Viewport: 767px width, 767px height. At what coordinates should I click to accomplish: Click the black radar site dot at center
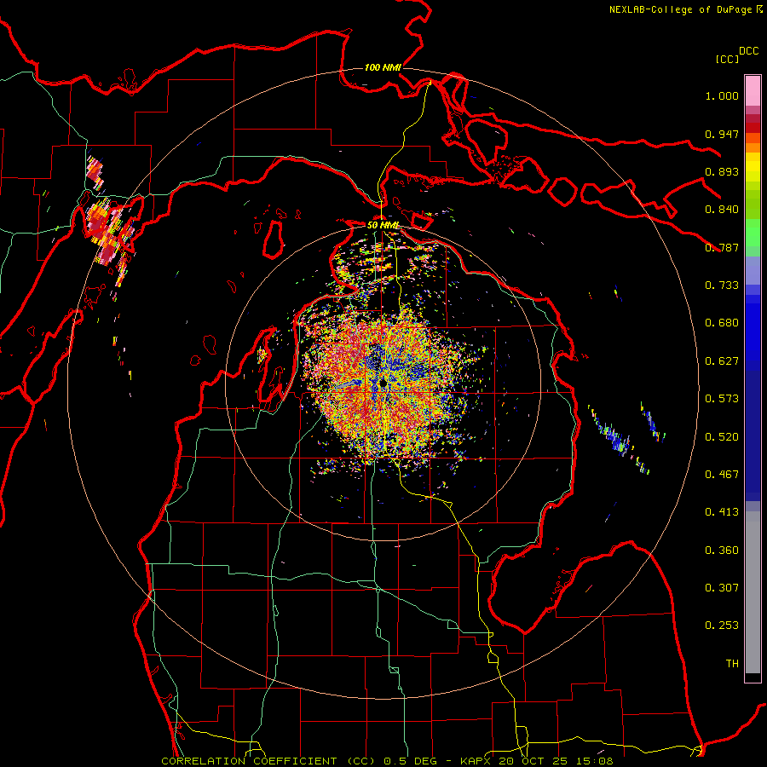click(x=383, y=383)
